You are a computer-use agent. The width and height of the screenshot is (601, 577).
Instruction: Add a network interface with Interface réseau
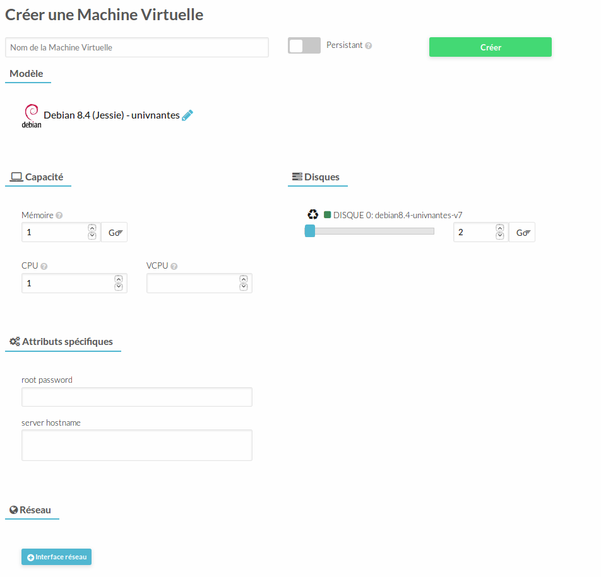[x=57, y=557]
